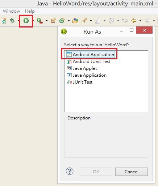Screen dimensions: 158x186
Task: Click the Forward arrow icon
Action: pos(147,21)
